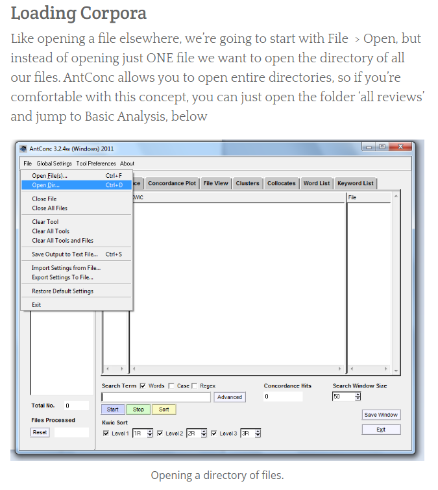Switch to the Concordance Plot tab
Viewport: 438px width, 490px height.
pos(172,183)
